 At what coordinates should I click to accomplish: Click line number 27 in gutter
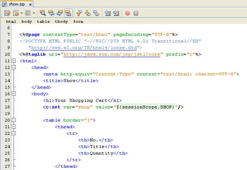tap(7, 166)
